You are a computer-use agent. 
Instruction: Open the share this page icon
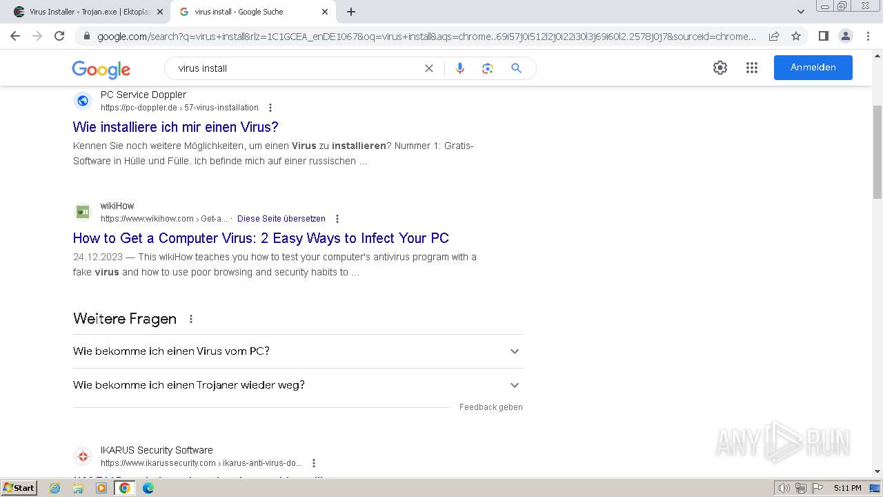[x=774, y=36]
